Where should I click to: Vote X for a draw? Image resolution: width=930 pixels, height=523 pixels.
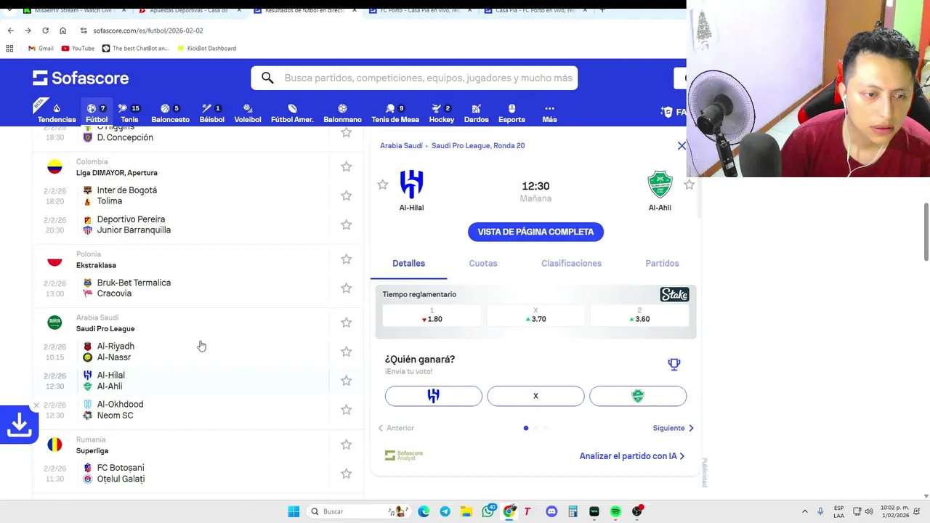click(x=535, y=396)
